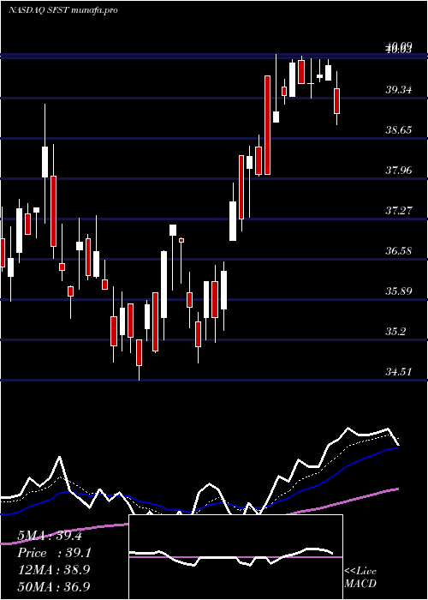The height and width of the screenshot is (600, 428).
Task: Click the <<Live MACD label
Action: coord(360,578)
